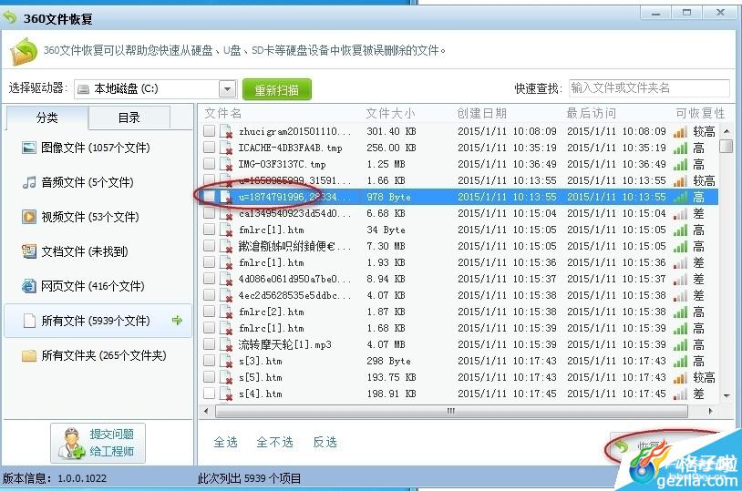
Task: Sort by 可恢复性 column header
Action: [700, 114]
